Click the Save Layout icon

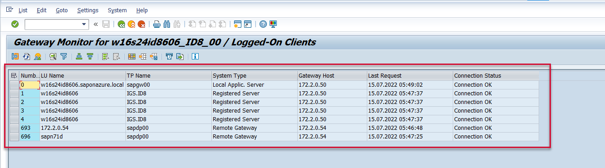[x=154, y=57]
